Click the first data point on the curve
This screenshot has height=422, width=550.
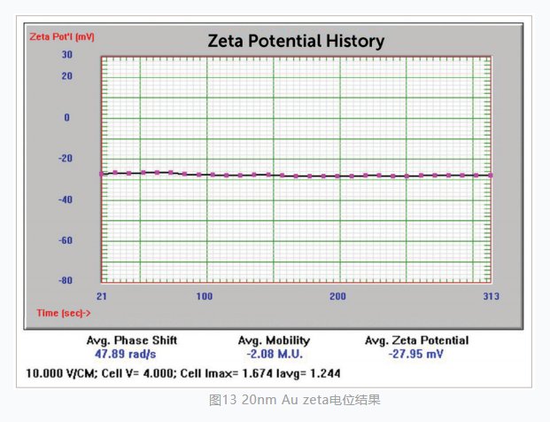[x=103, y=174]
